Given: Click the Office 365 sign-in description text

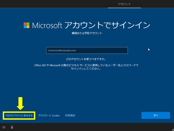Looking at the screenshot, I should (x=86, y=67).
